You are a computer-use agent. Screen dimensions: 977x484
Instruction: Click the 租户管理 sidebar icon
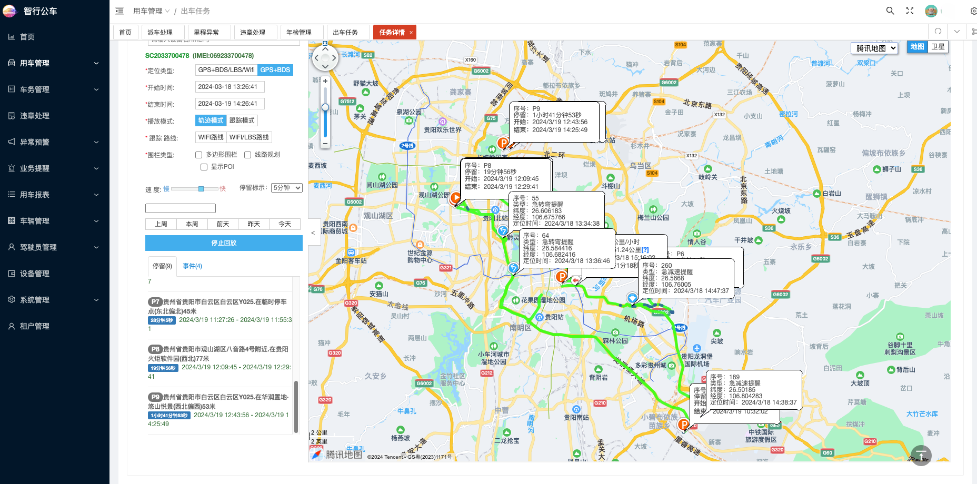pos(12,326)
